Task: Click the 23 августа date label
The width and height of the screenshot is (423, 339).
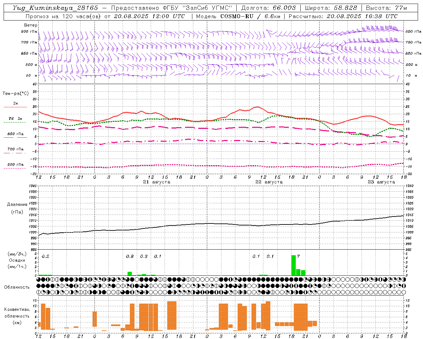Action: coord(381,182)
